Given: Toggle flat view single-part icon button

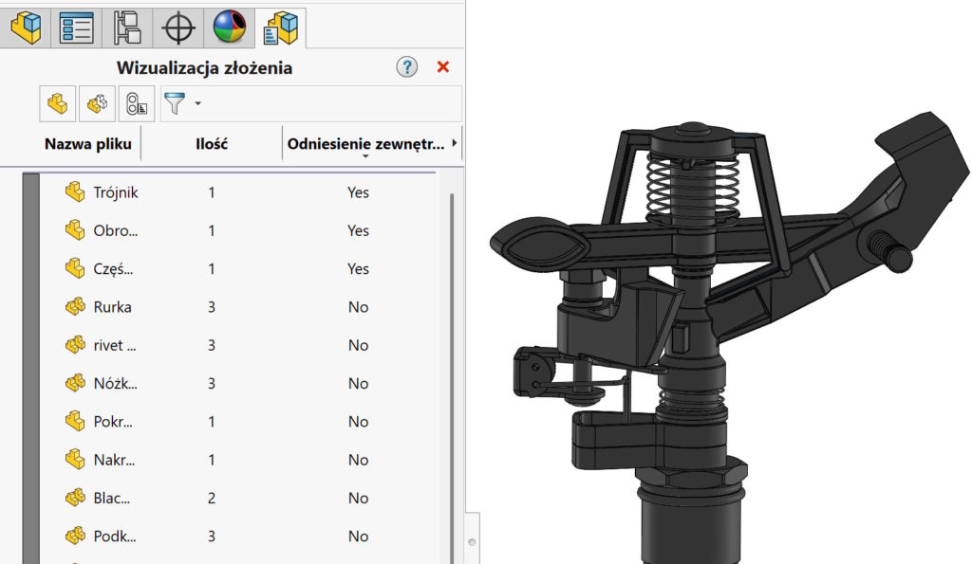Looking at the screenshot, I should (x=58, y=104).
